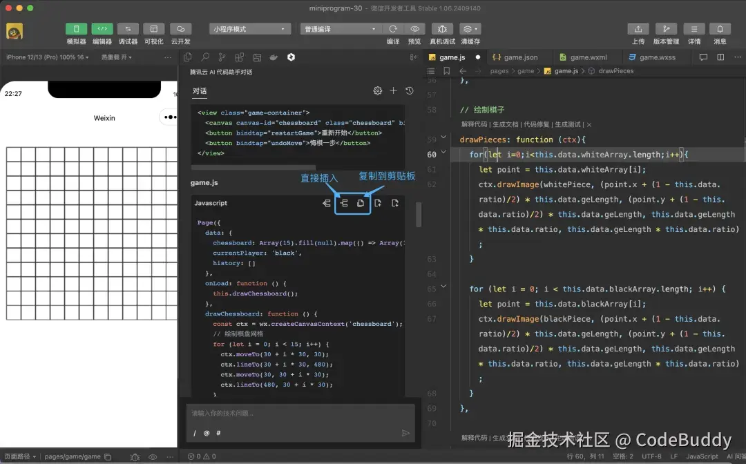The width and height of the screenshot is (746, 464).
Task: Open the 热重载 hot reload dropdown
Action: (x=117, y=57)
